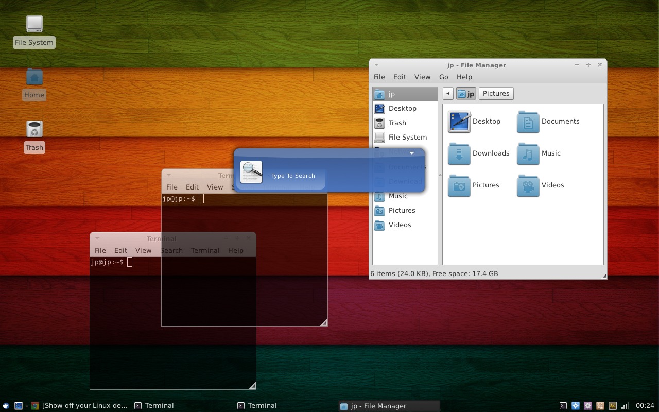Click the network signal bars tray icon

[625, 406]
